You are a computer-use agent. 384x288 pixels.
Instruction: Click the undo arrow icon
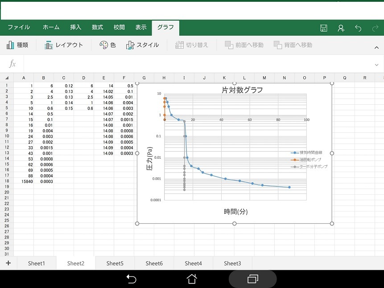[358, 28]
